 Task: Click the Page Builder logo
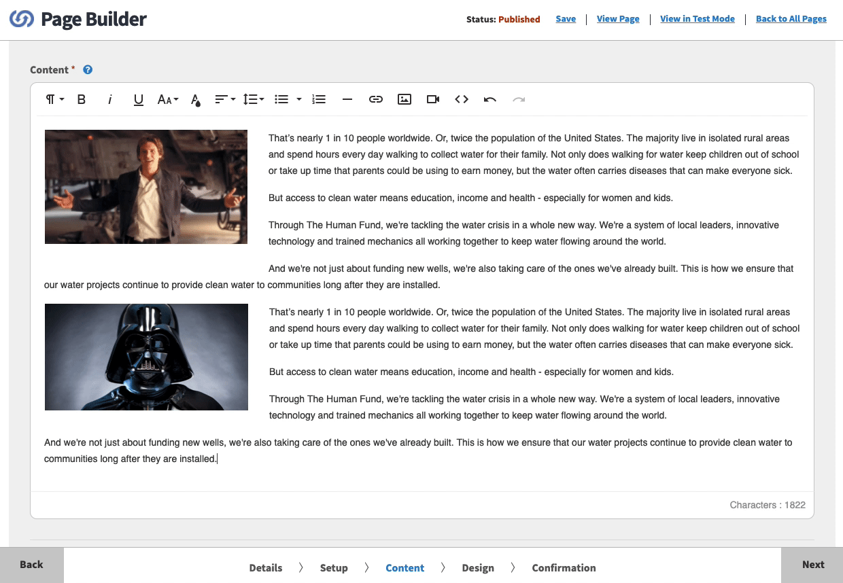[x=78, y=19]
